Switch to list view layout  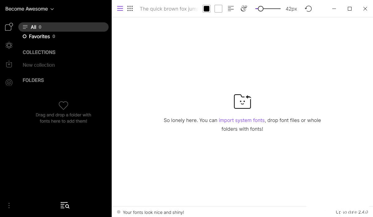coord(120,9)
